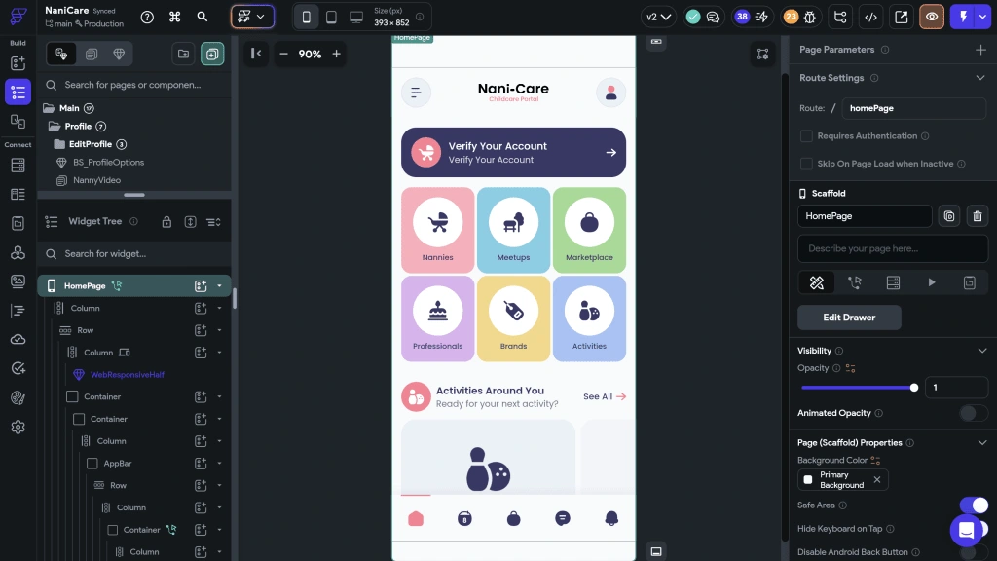
Task: Run test mode lightning button
Action: click(963, 18)
